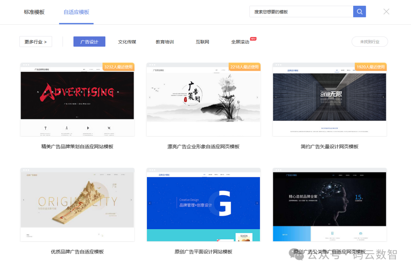Expand the 更多行业 industry list
The image size is (411, 271).
click(x=36, y=41)
